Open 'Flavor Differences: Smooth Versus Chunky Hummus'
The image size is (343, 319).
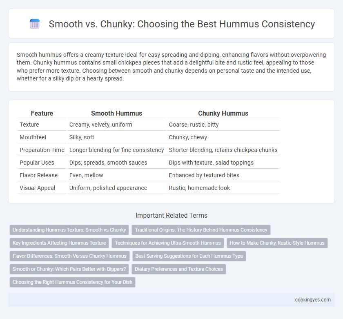point(69,256)
